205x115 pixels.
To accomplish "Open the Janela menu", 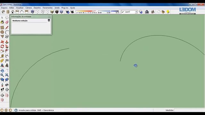I will tap(57, 8).
